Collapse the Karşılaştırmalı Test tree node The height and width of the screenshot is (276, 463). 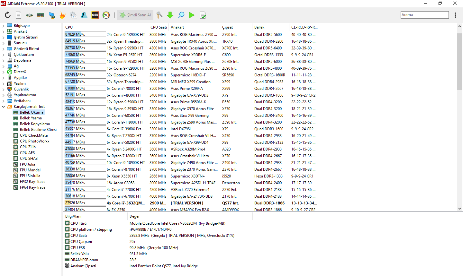tap(4, 107)
